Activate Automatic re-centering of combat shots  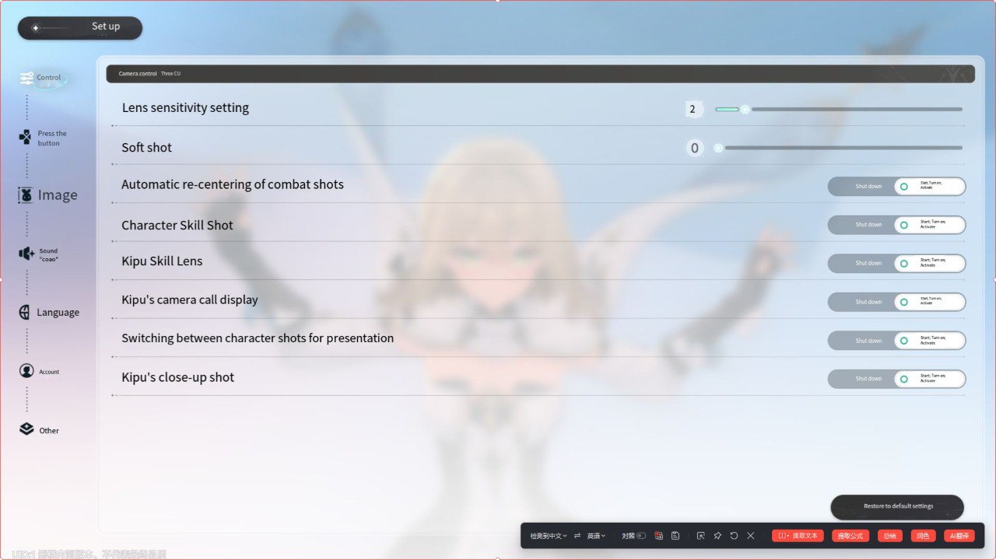[930, 187]
